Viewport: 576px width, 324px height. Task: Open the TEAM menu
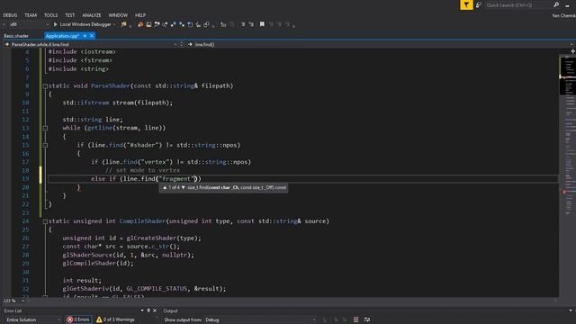(31, 15)
